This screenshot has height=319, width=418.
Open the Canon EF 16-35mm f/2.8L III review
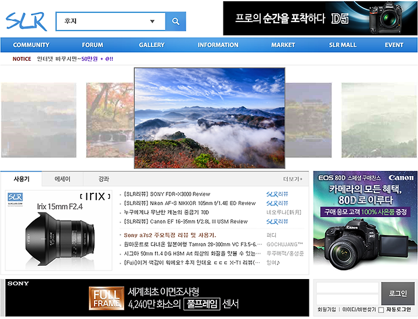pos(186,221)
